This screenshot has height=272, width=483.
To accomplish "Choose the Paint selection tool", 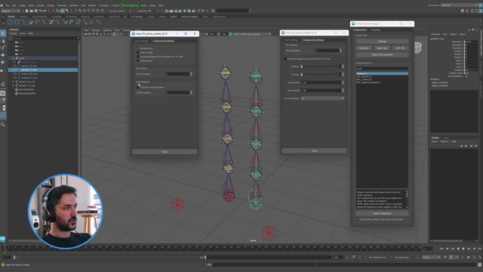I will pyautogui.click(x=3, y=48).
